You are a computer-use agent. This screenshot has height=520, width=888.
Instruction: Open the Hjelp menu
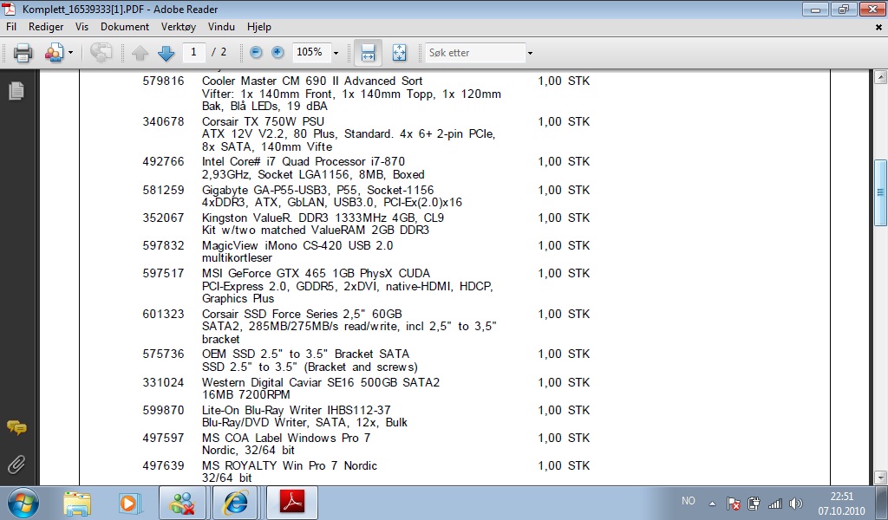(258, 27)
